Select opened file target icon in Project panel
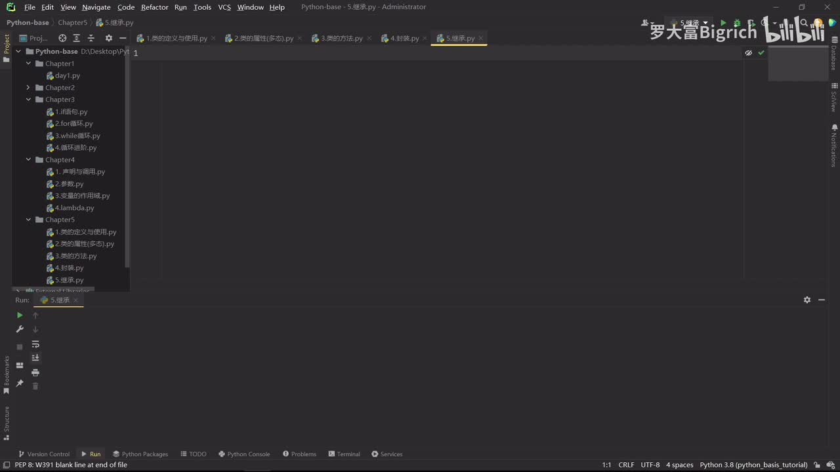 click(62, 38)
